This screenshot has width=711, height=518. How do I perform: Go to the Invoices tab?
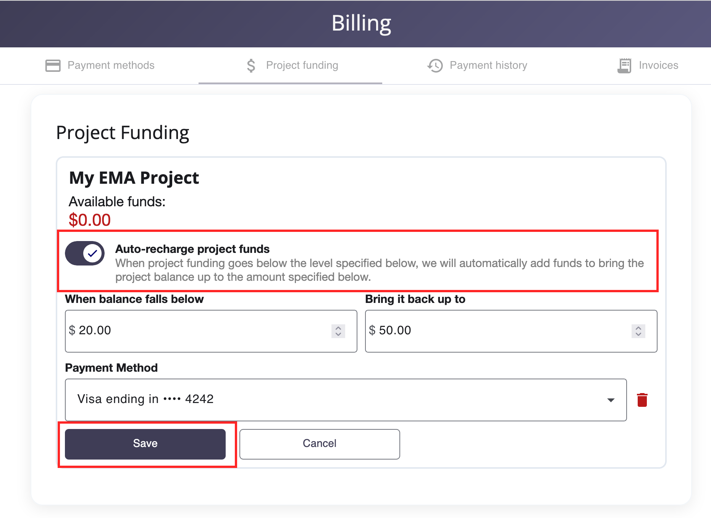click(658, 66)
